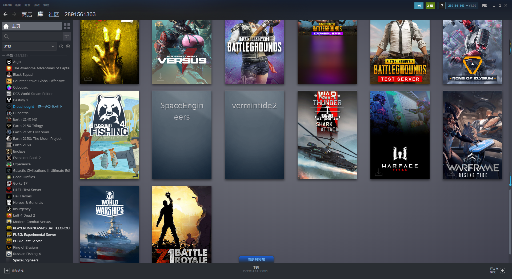512x279 pixels.
Task: Click the ready-to-play filter icon
Action: 68,46
